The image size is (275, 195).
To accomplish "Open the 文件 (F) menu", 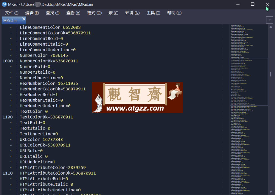I will click(x=12, y=13).
